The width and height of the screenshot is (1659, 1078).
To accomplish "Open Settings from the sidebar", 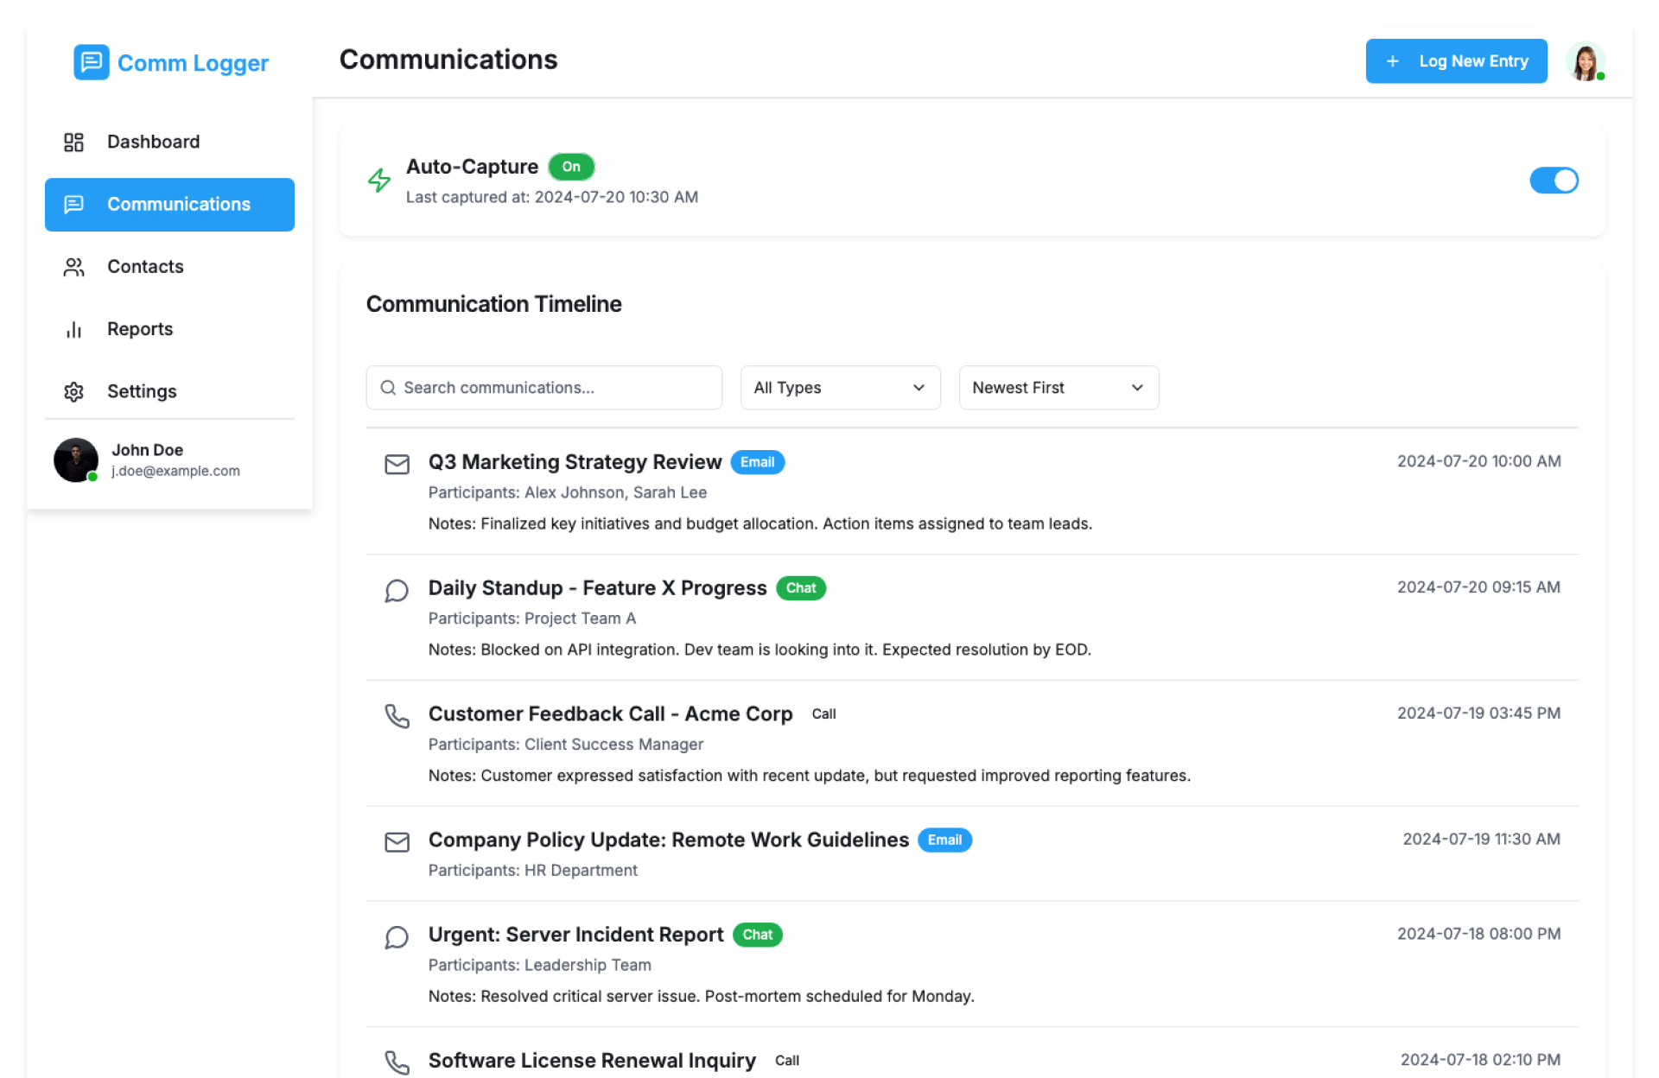I will (x=142, y=391).
